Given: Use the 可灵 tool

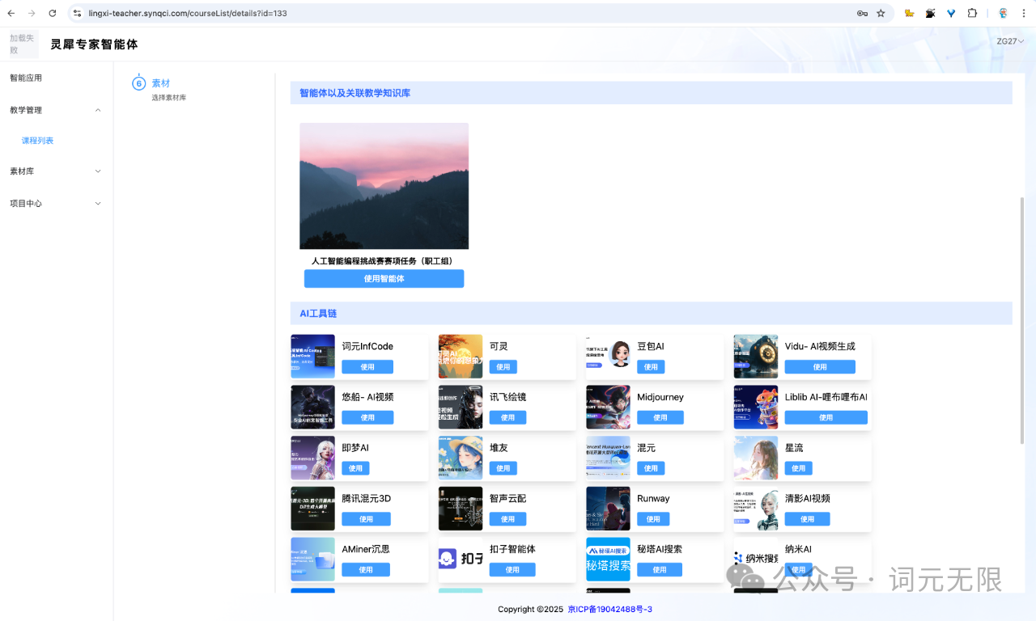Looking at the screenshot, I should [x=503, y=367].
